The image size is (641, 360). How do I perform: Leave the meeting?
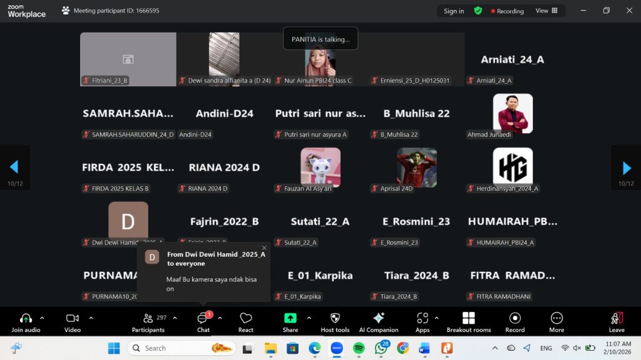tap(617, 321)
